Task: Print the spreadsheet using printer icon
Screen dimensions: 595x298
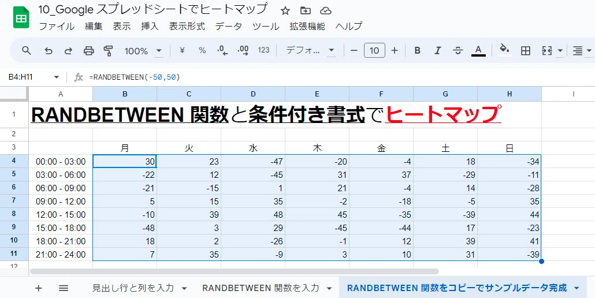Action: (x=88, y=50)
